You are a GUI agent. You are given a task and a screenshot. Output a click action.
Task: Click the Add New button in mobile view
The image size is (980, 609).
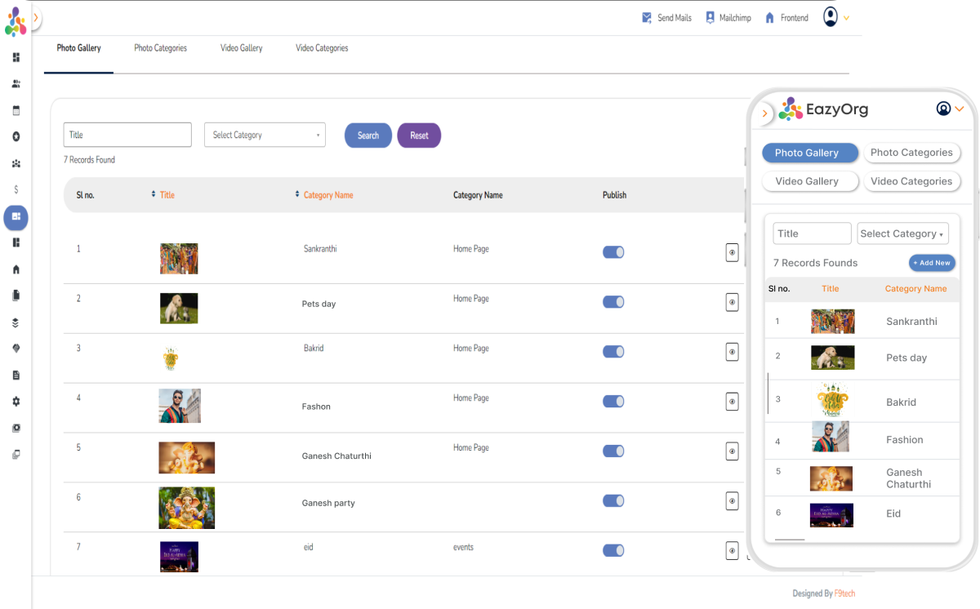click(x=932, y=263)
